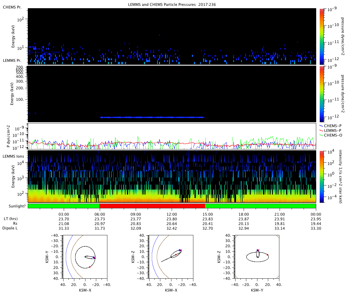Click the red marker in right KSM-Y/KSM-Z orbit plot
351x293 pixels.
click(x=268, y=255)
